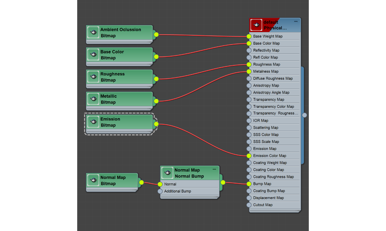The height and width of the screenshot is (231, 386).
Task: Click the Emission bitmap node icon
Action: (x=93, y=122)
